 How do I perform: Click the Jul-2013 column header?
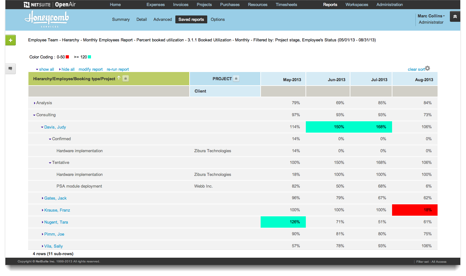(371, 79)
